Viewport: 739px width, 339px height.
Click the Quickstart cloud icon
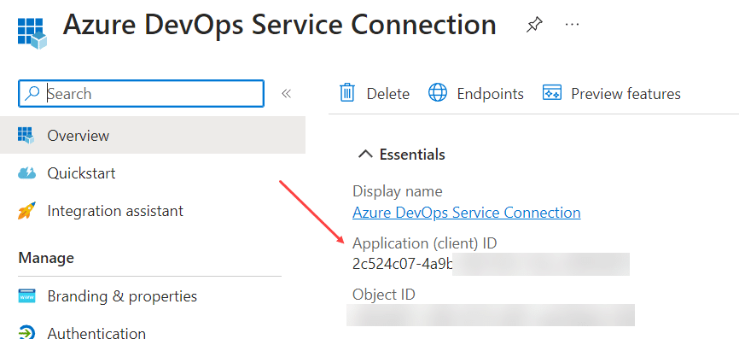click(26, 173)
